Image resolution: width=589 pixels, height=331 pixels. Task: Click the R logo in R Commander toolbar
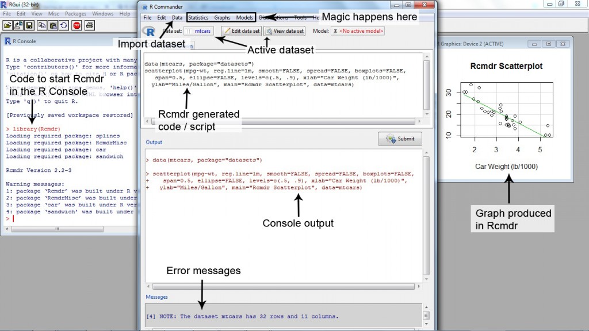coord(149,32)
